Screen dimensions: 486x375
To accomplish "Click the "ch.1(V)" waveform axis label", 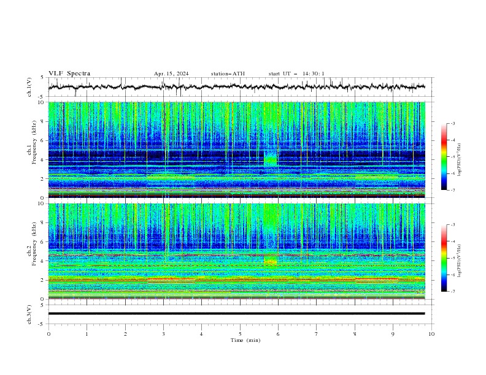I will tap(29, 87).
